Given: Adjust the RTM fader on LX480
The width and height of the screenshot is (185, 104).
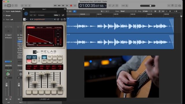Looking at the screenshot, I should (29, 76).
